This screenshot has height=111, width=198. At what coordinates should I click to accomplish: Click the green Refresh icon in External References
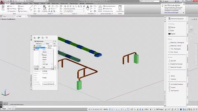[39, 38]
